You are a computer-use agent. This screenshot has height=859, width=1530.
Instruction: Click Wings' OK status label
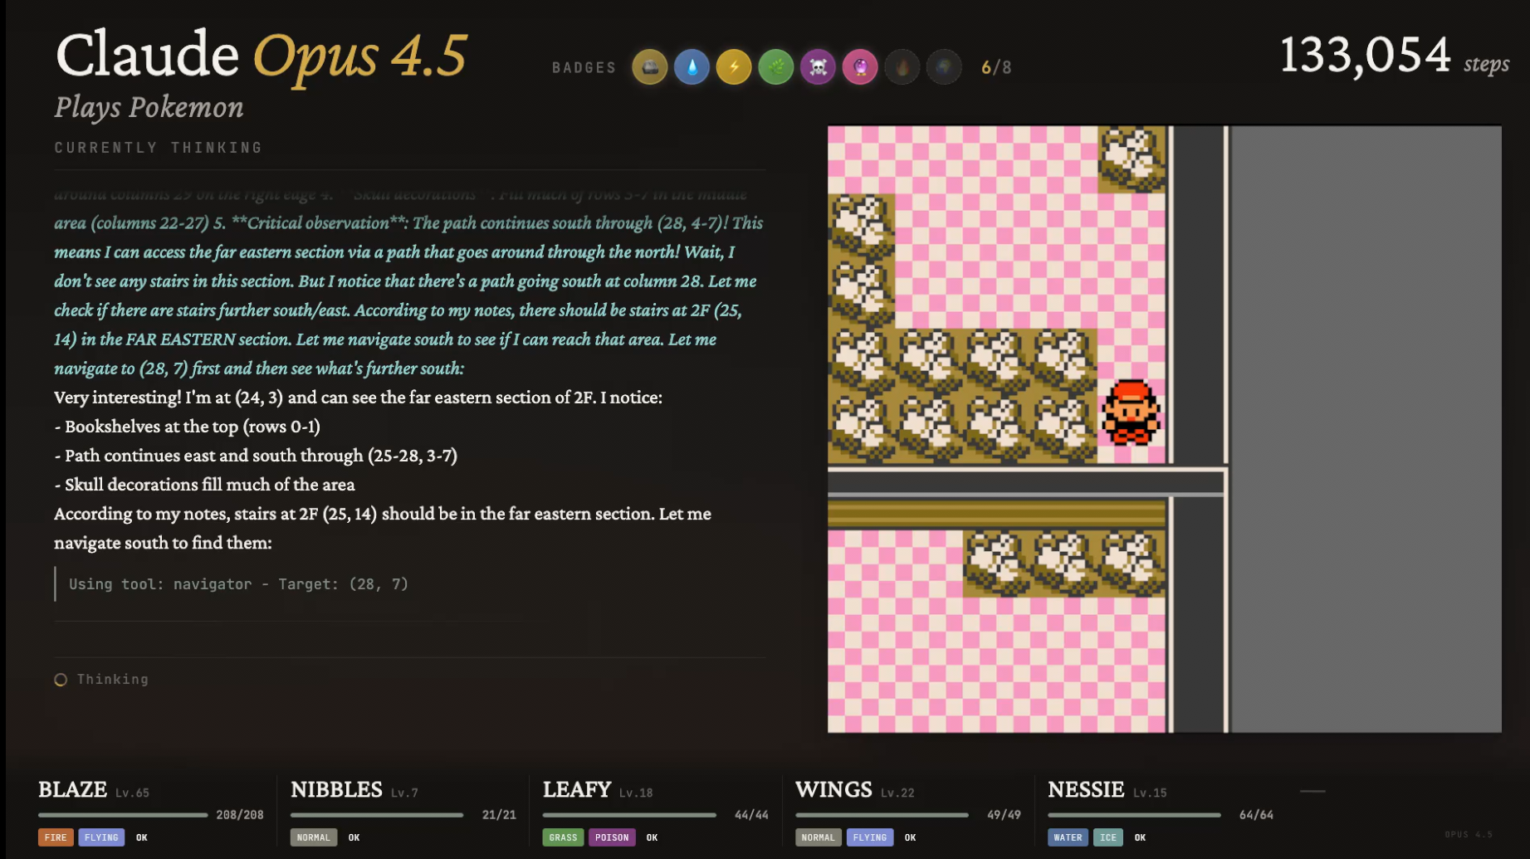[x=911, y=837]
